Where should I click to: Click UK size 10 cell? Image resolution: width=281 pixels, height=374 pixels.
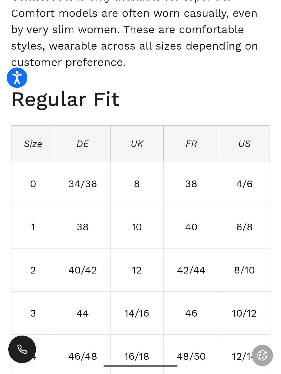coord(137,227)
